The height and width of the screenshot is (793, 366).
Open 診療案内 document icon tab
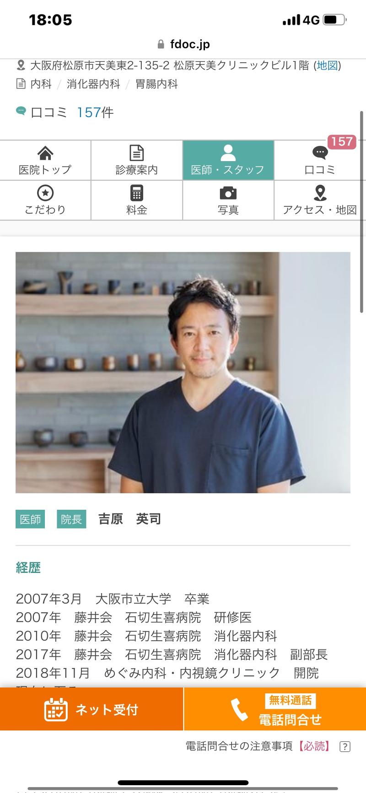[137, 160]
